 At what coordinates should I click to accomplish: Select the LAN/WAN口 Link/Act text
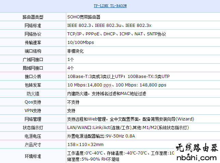pos(128,128)
